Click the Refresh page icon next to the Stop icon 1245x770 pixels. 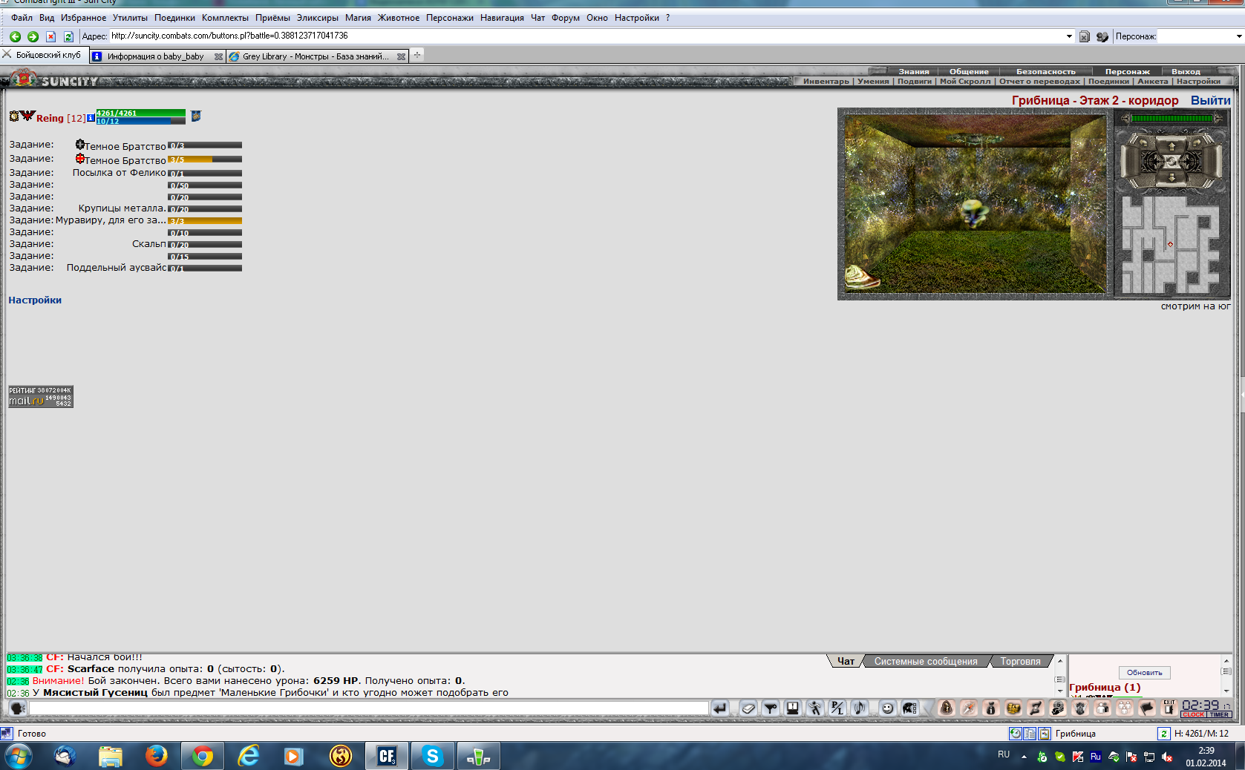click(x=68, y=36)
